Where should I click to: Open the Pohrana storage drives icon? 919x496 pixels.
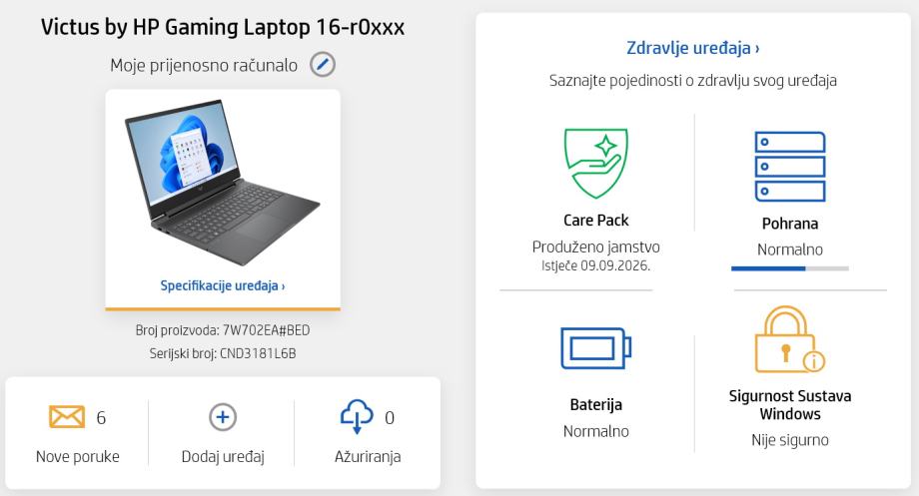[790, 167]
